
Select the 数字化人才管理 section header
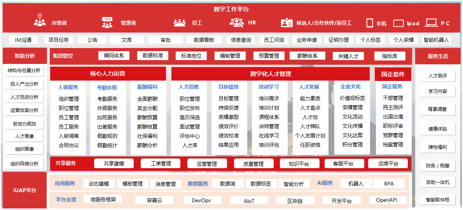point(270,74)
